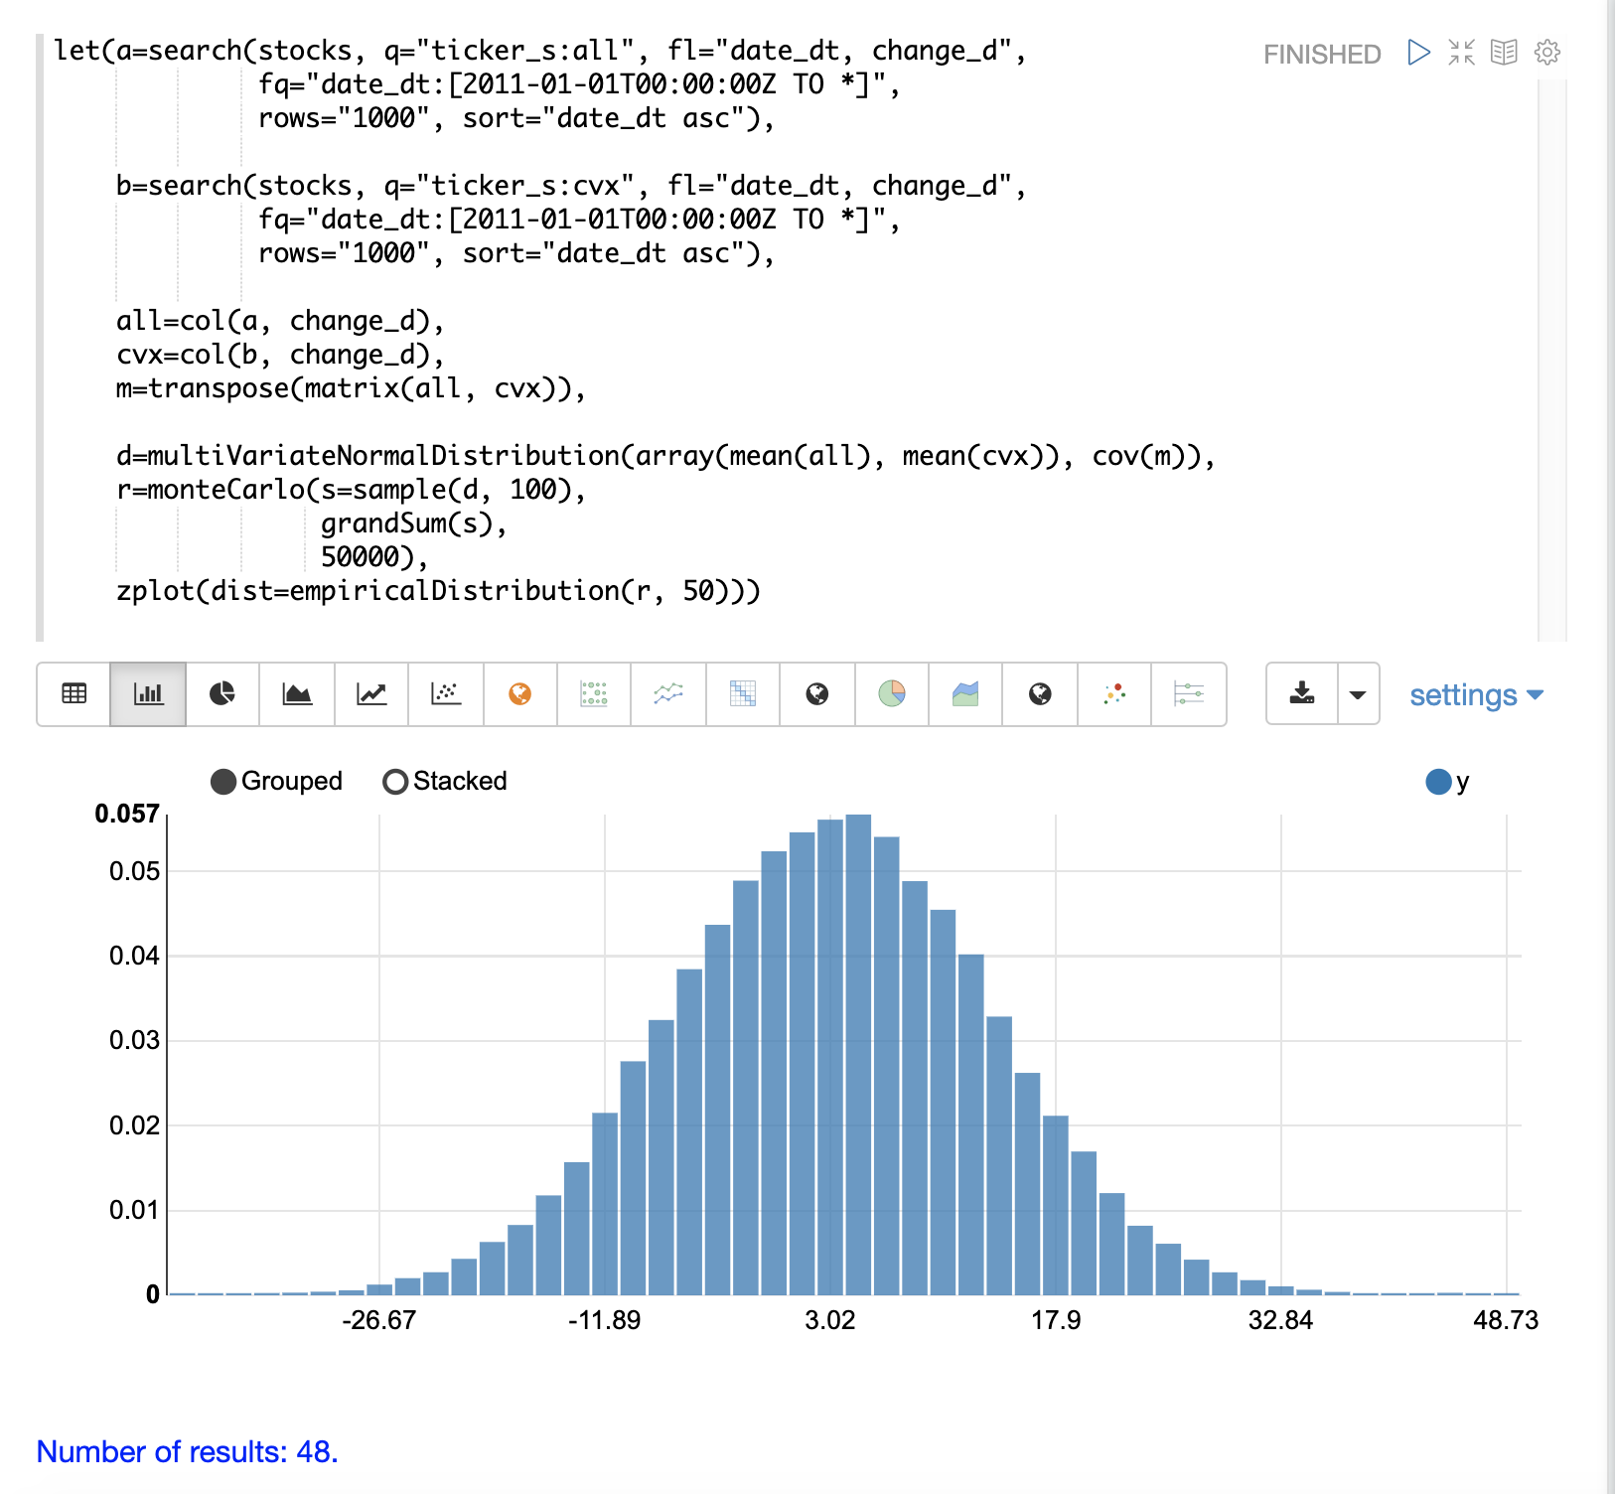Select the pie chart visualization
This screenshot has width=1615, height=1494.
click(222, 694)
